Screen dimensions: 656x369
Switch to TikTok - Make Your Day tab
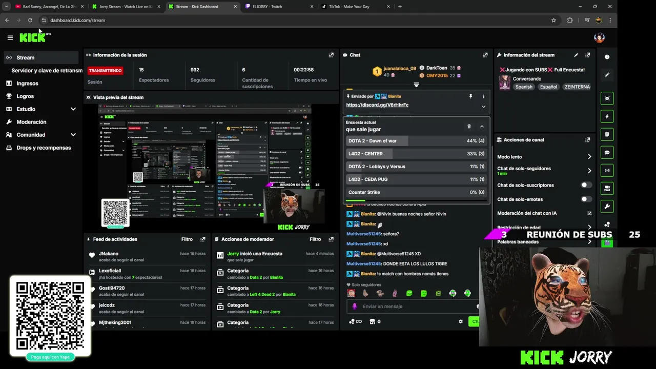356,7
